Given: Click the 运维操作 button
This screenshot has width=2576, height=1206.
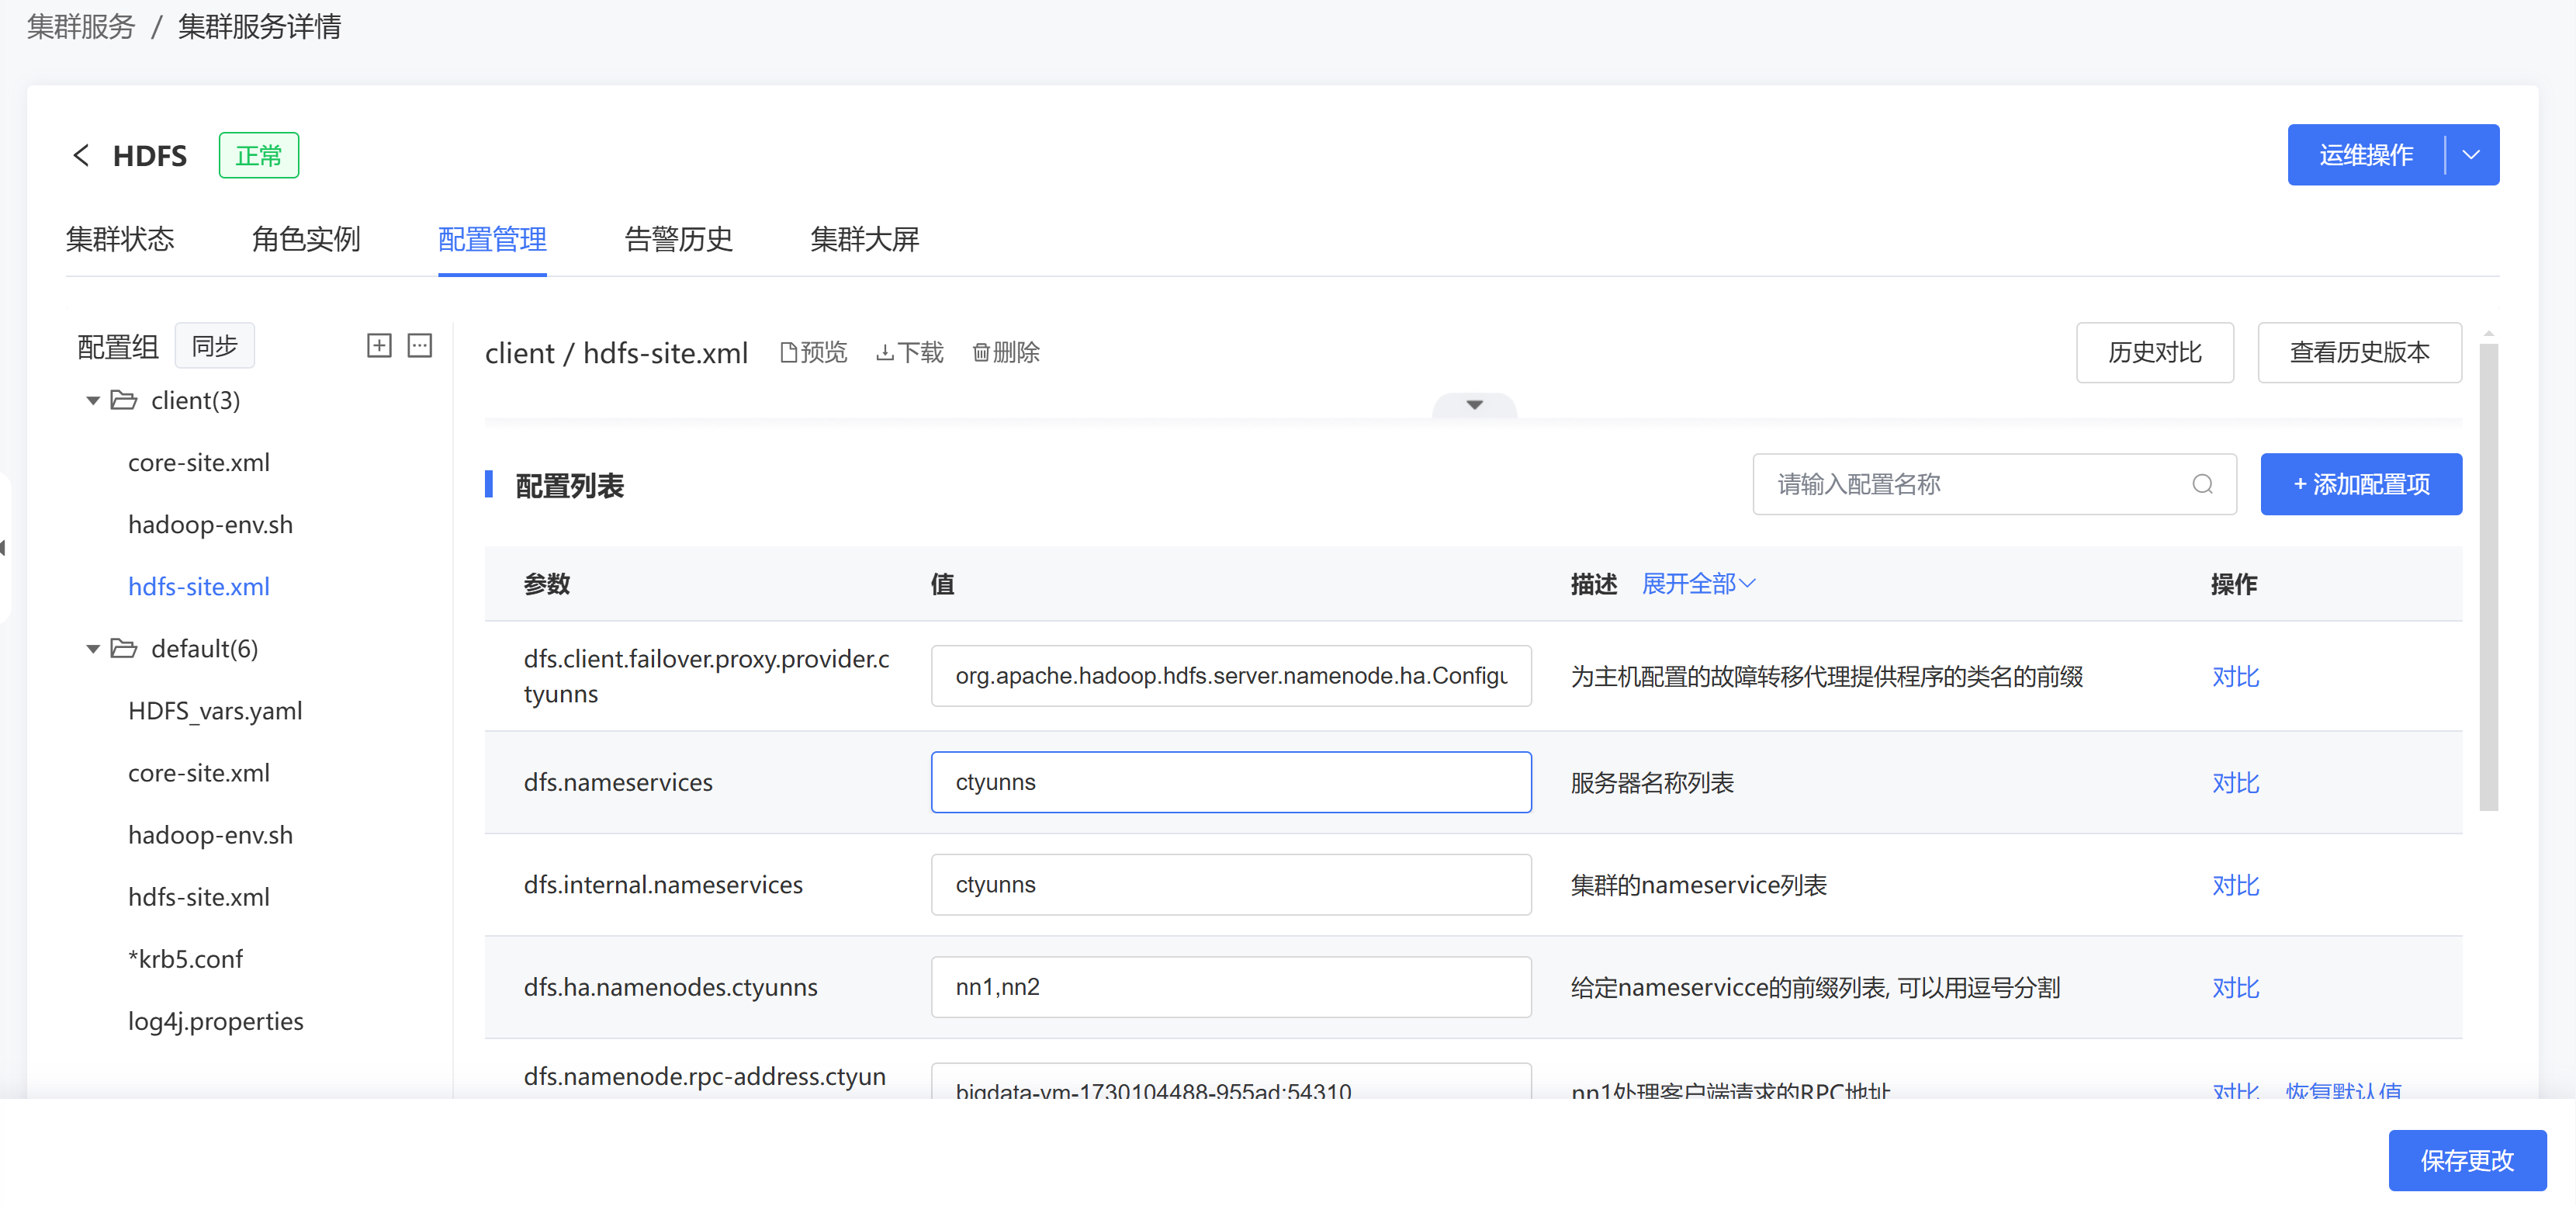Looking at the screenshot, I should click(x=2366, y=155).
